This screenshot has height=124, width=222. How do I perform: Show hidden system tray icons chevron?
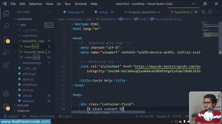172,122
